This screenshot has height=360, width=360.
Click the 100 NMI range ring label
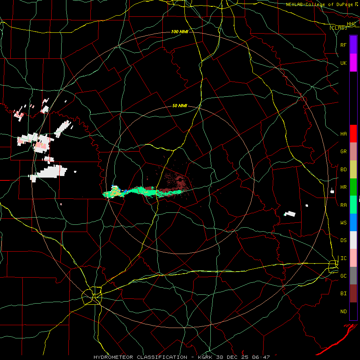(180, 32)
